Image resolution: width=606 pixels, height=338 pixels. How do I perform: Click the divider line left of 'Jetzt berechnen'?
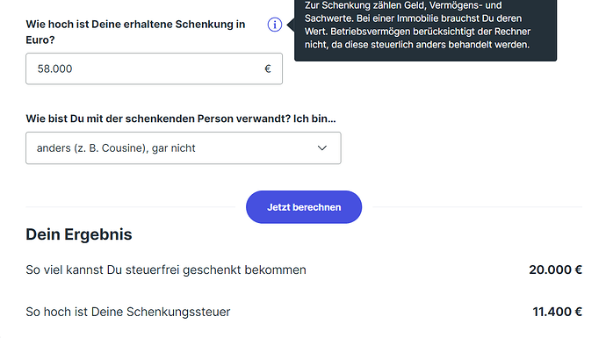[x=130, y=207]
